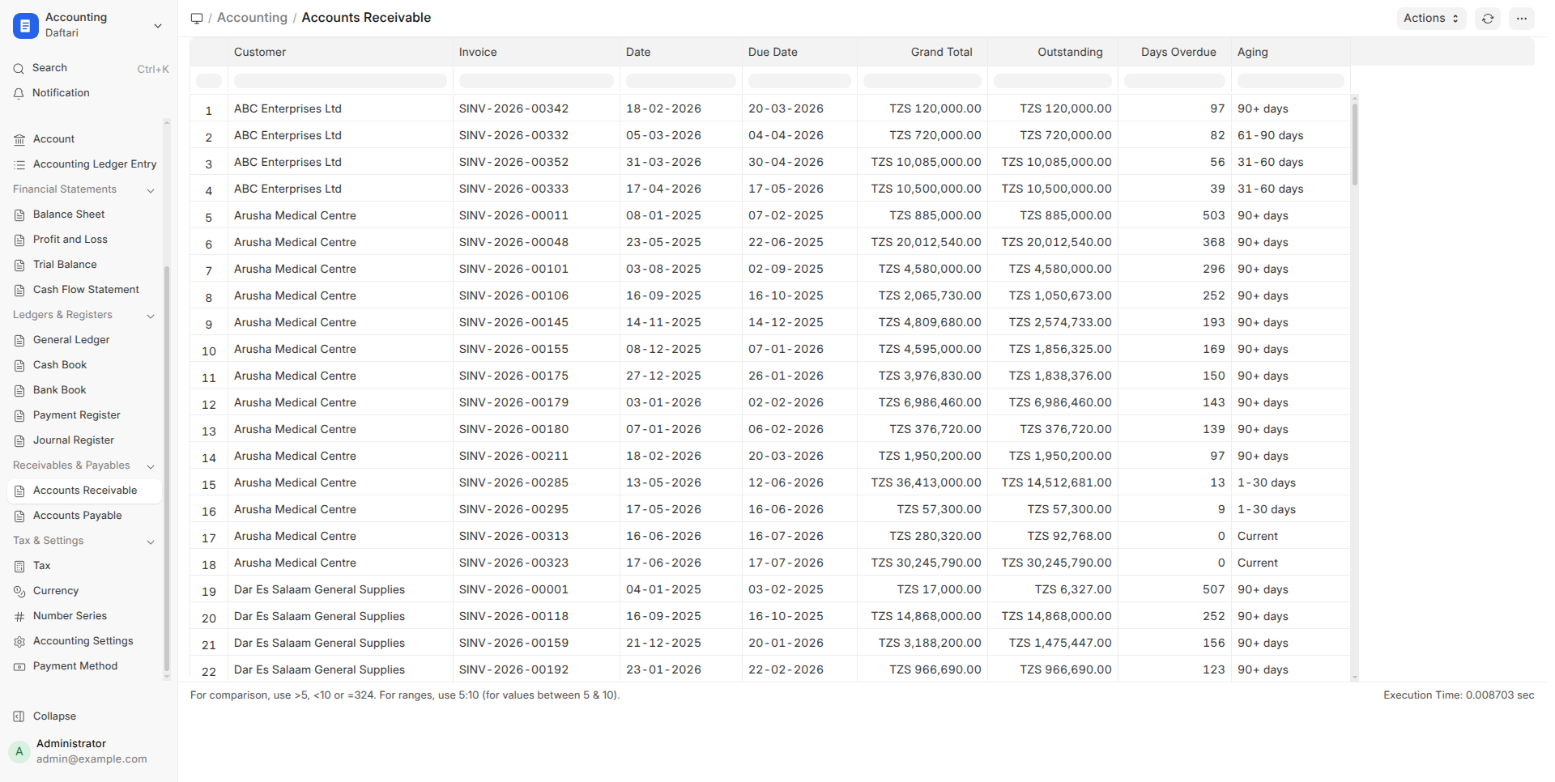Click grand total TZS 20,012,540.00

tap(922, 242)
